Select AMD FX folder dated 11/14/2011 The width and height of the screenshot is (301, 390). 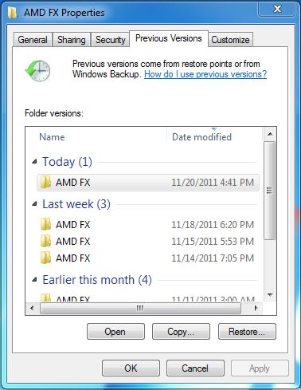[148, 258]
